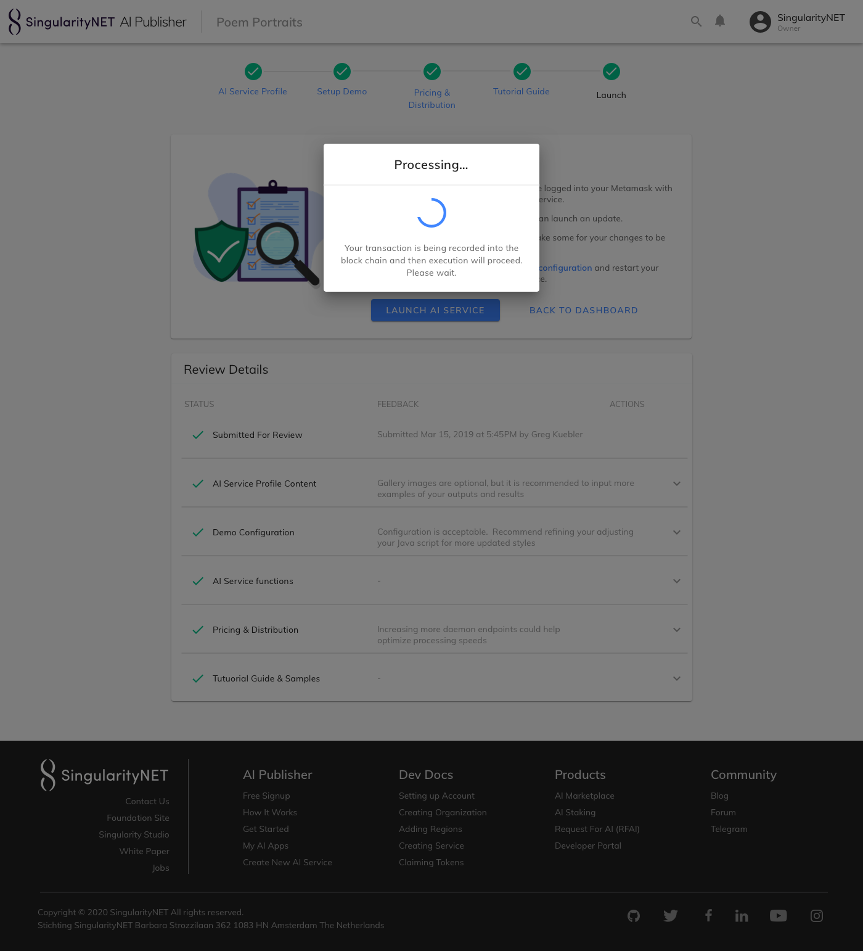Image resolution: width=863 pixels, height=951 pixels.
Task: Click the Tutorial Guide step checkmark
Action: point(522,72)
